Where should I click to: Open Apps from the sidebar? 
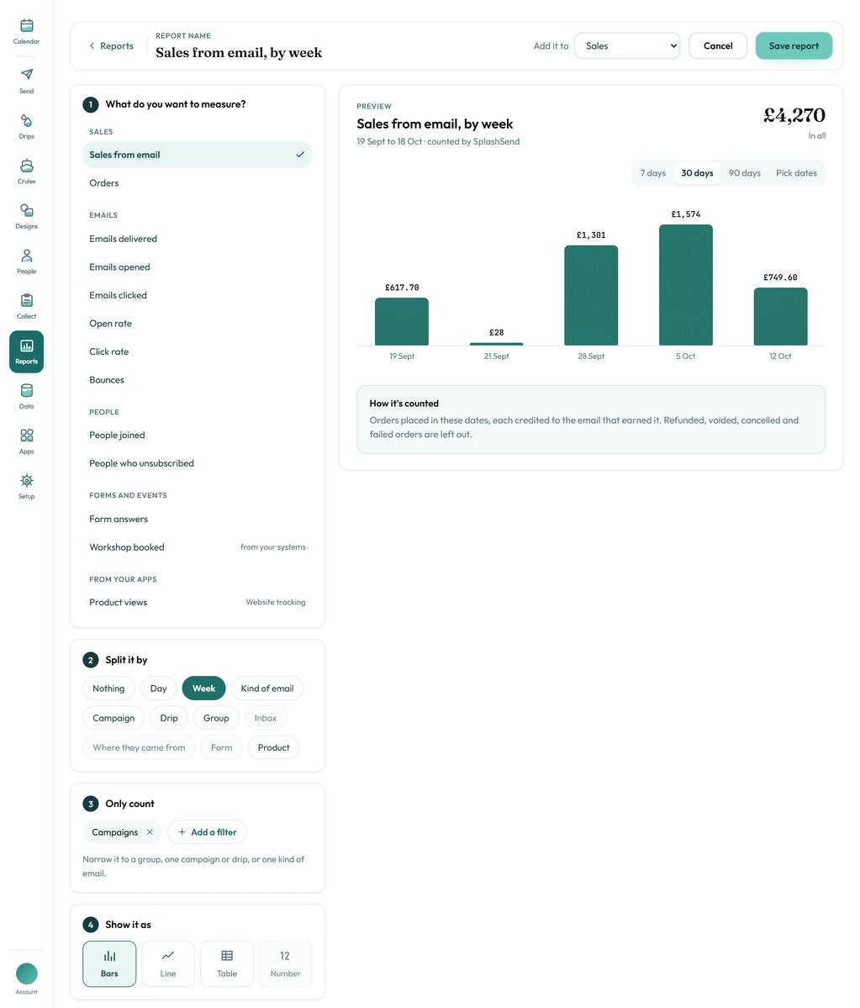tap(26, 441)
